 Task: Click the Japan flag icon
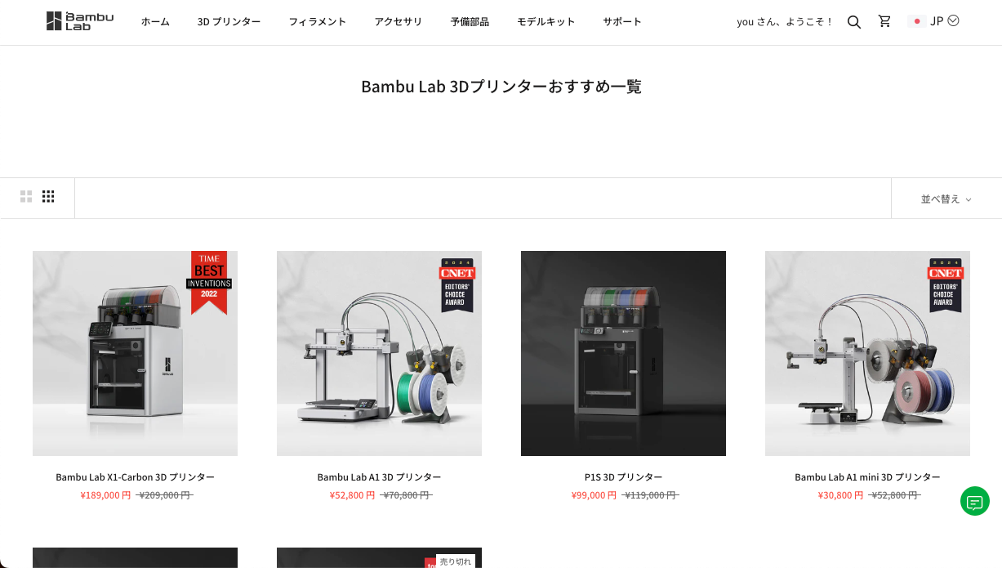(x=917, y=21)
